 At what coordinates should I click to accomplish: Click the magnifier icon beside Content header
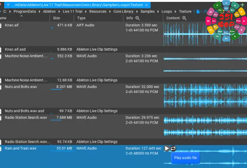[x=184, y=18]
